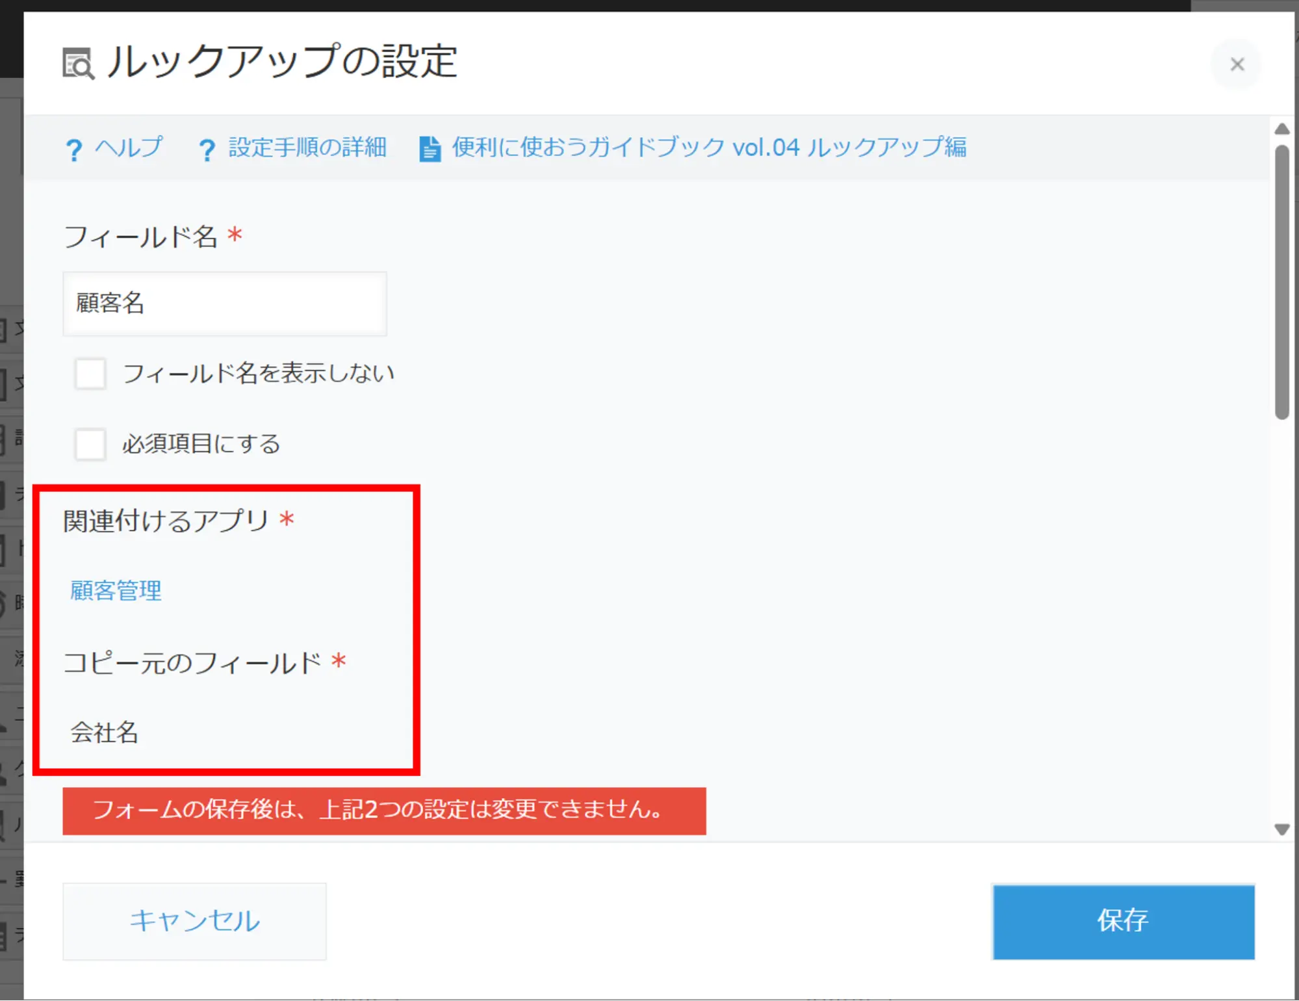Click the lookup magnifier icon in title
The width and height of the screenshot is (1299, 1001).
tap(78, 64)
